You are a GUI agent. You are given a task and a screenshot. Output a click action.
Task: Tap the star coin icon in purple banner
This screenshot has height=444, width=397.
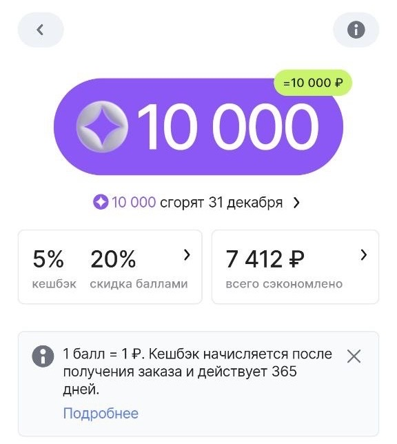point(102,127)
